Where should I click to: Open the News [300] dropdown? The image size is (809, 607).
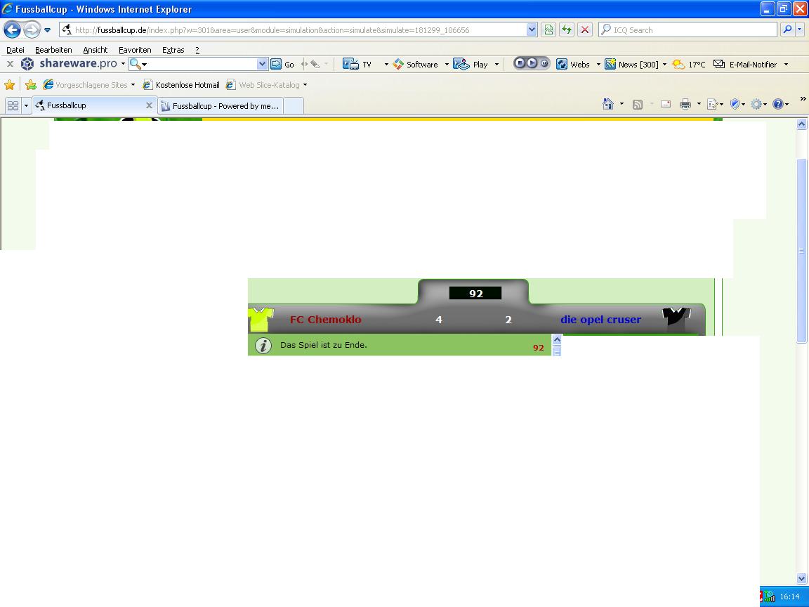pos(664,65)
